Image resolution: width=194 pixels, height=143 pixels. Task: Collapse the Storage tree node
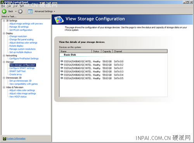(4, 62)
